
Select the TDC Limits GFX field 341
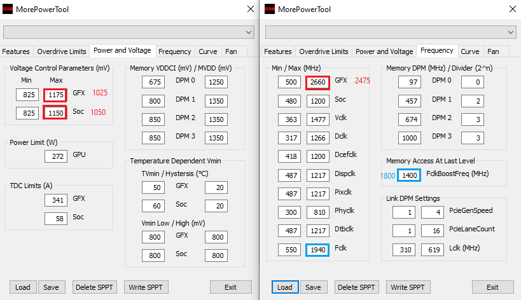(56, 200)
